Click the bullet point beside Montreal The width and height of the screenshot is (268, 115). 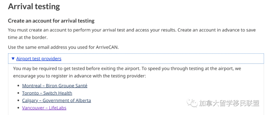coord(18,86)
